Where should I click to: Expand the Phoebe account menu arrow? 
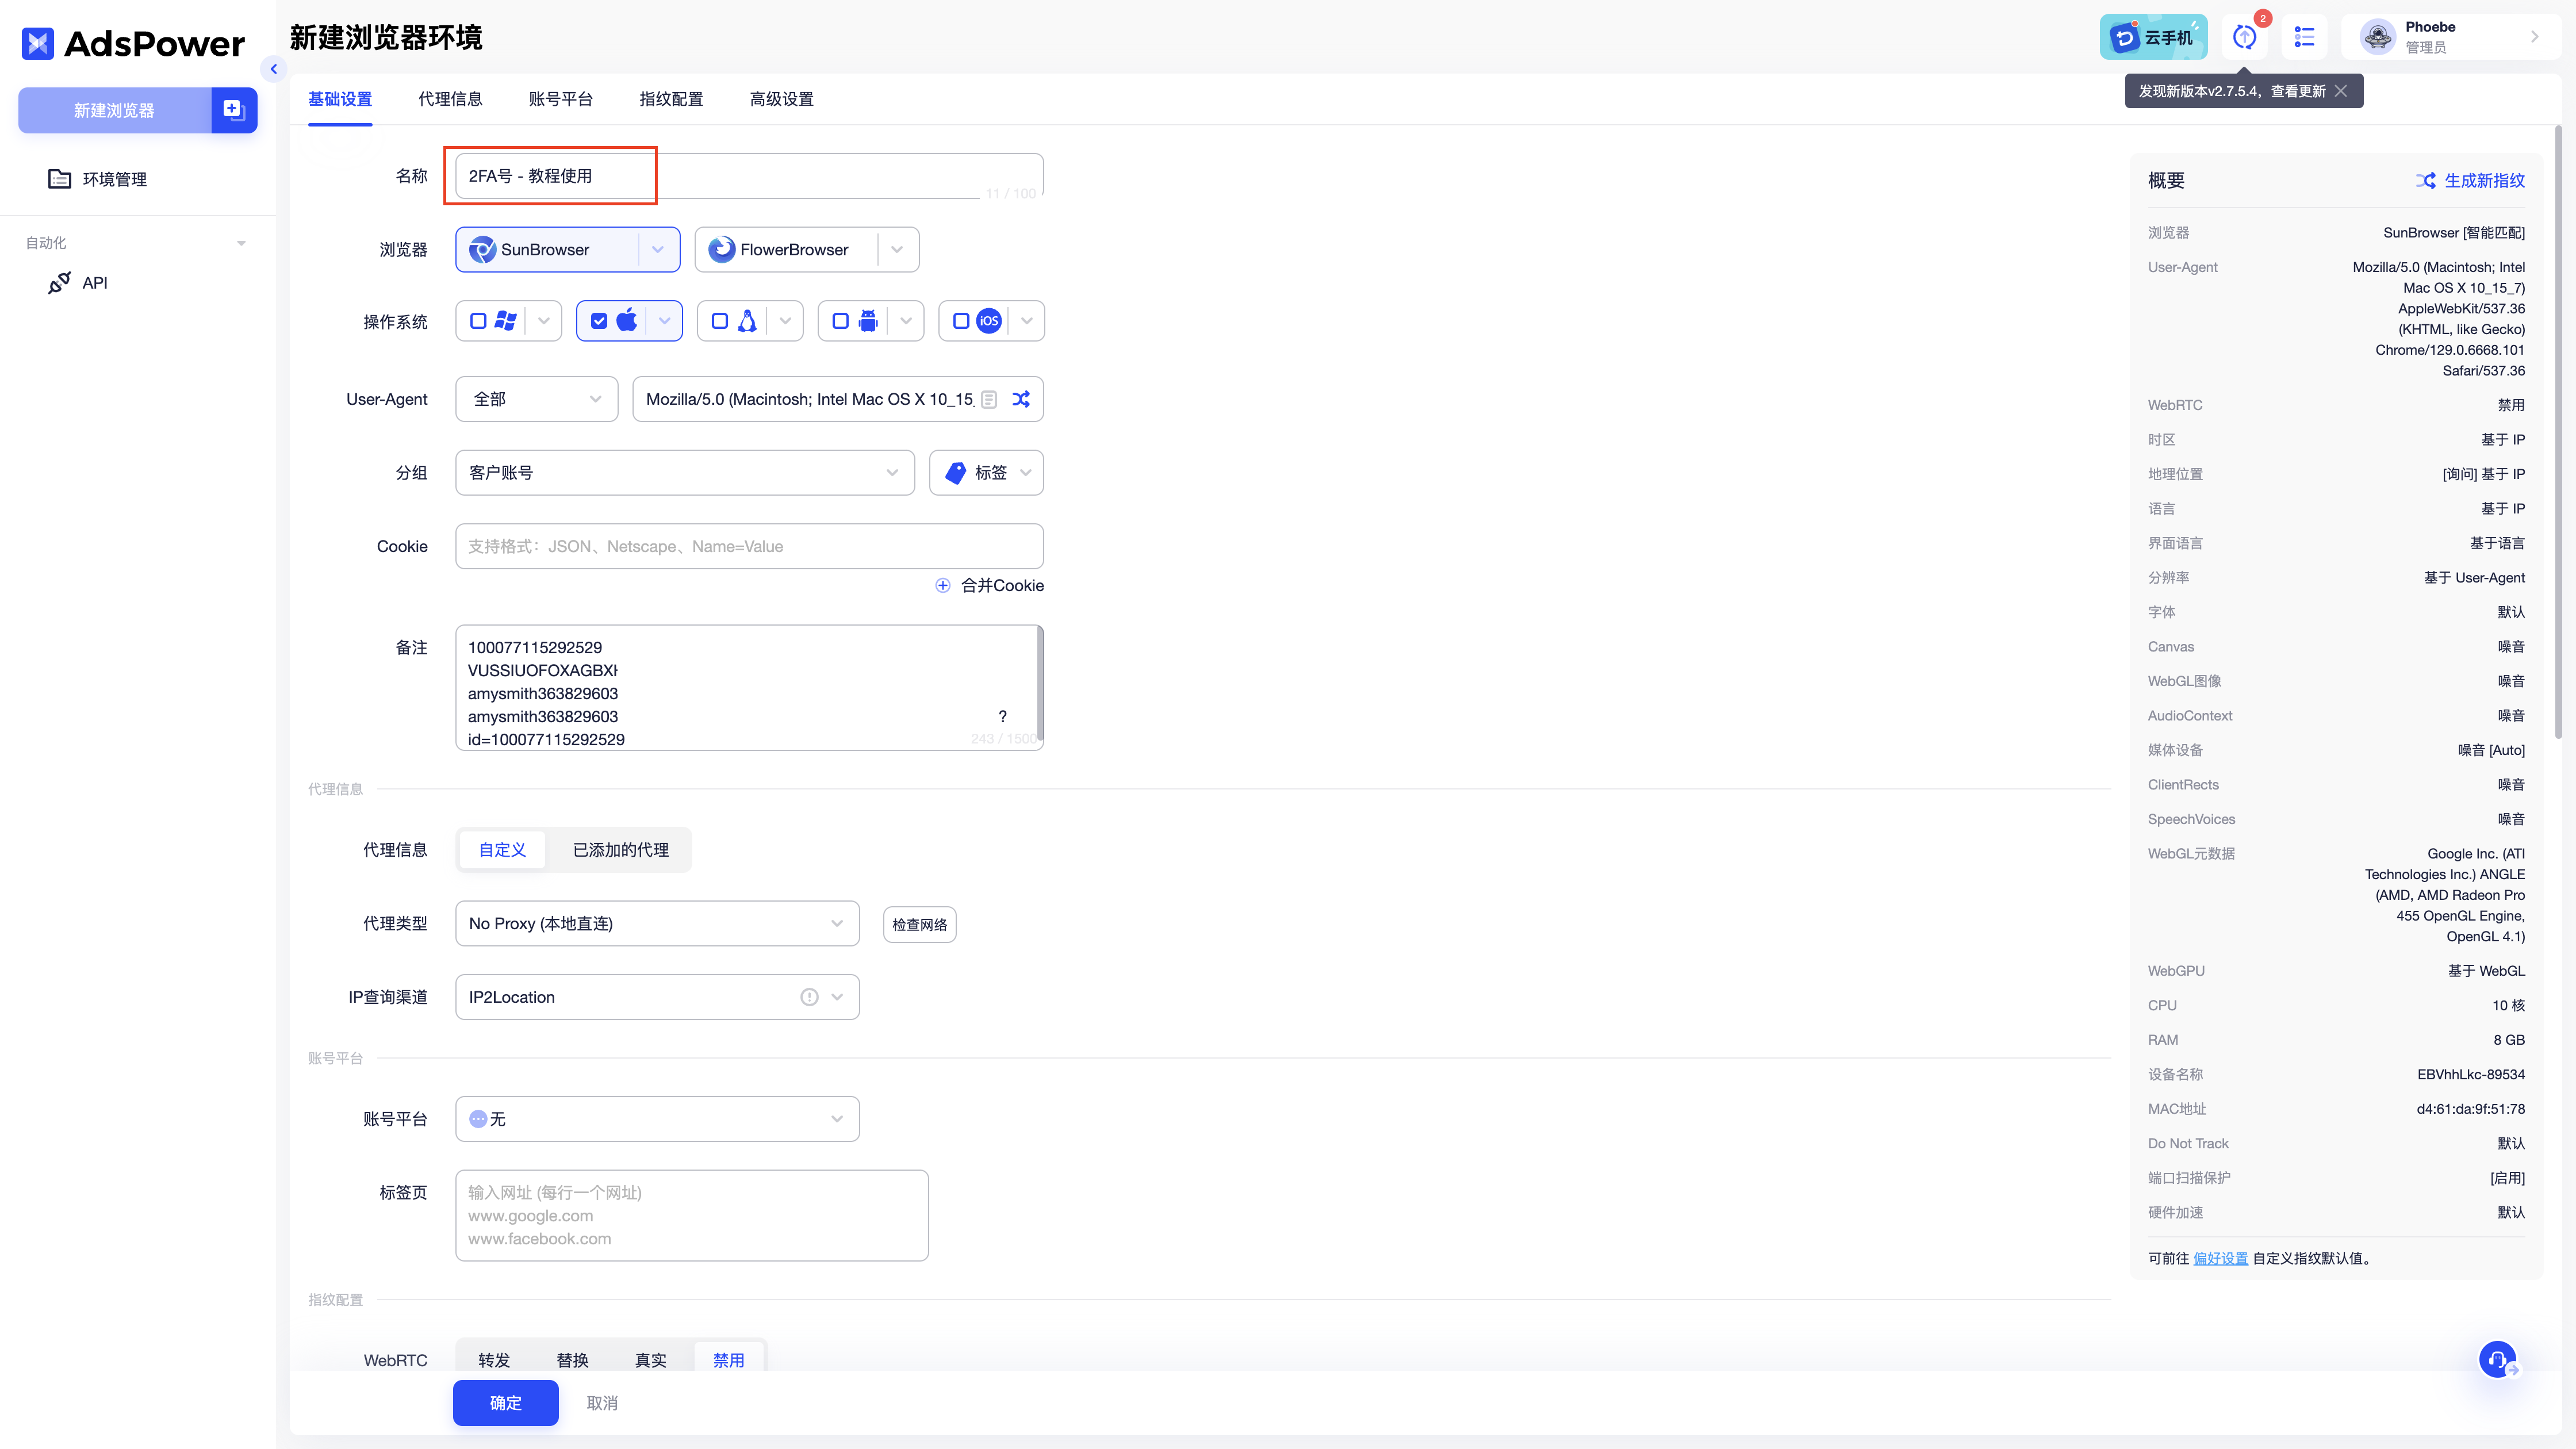click(x=2534, y=37)
